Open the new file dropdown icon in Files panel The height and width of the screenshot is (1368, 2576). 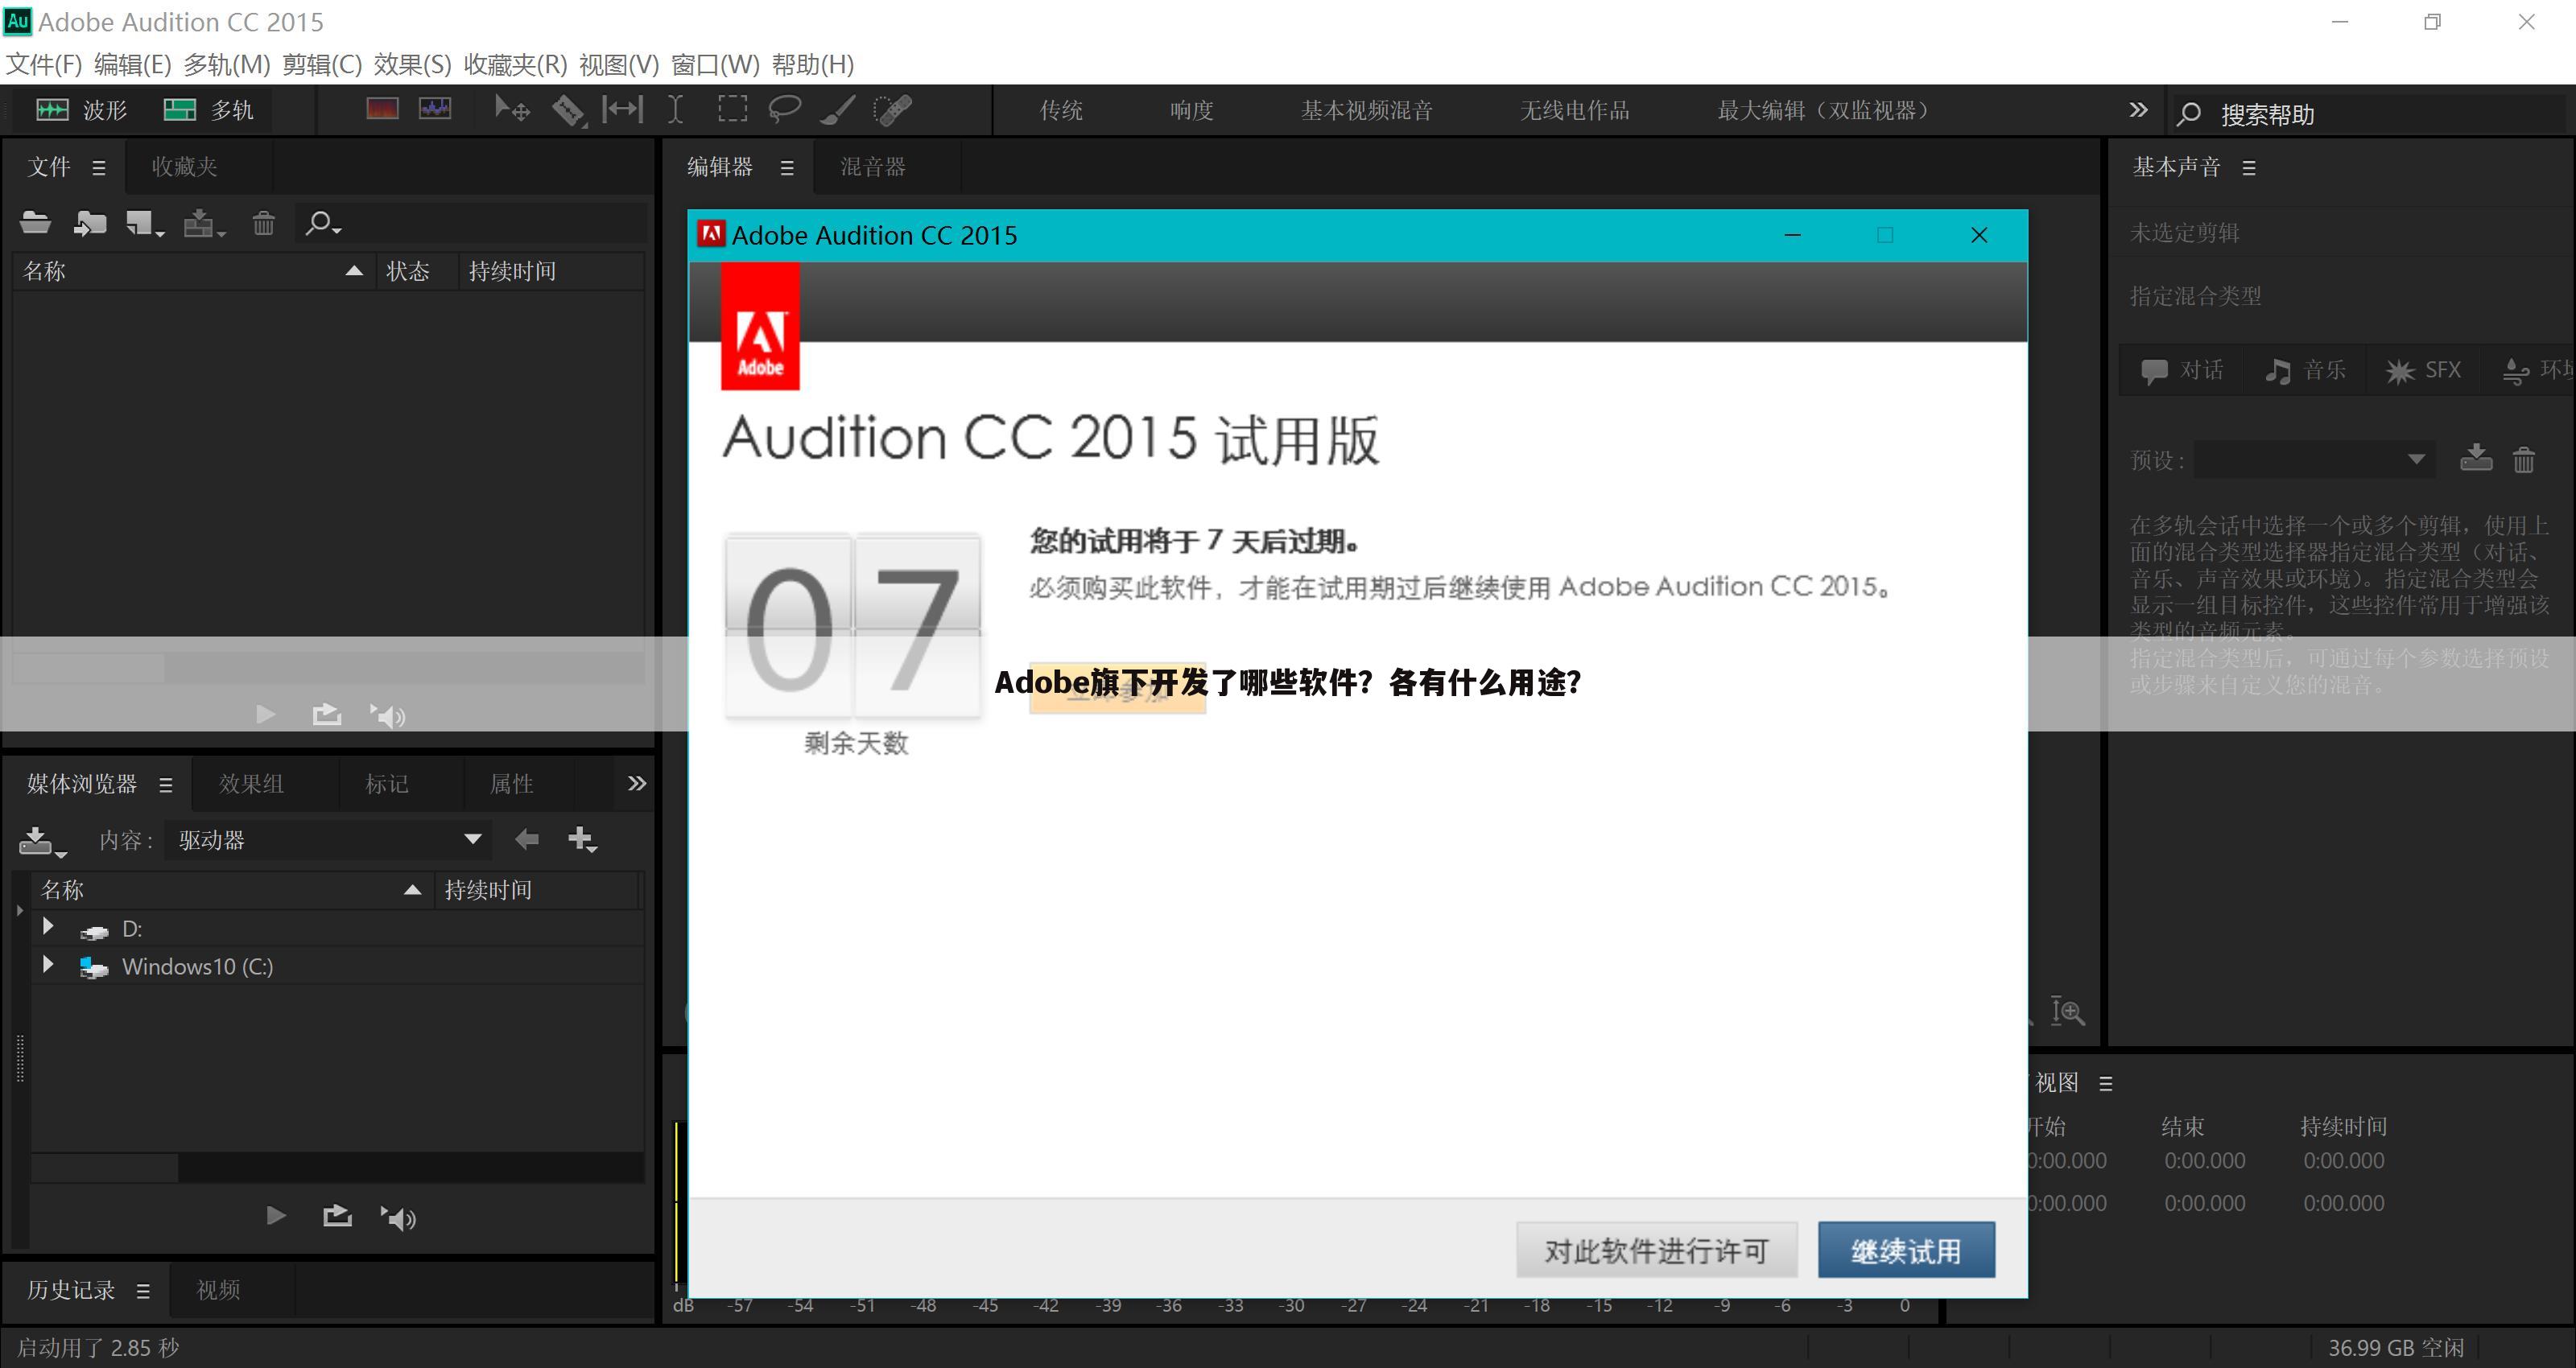pyautogui.click(x=144, y=224)
